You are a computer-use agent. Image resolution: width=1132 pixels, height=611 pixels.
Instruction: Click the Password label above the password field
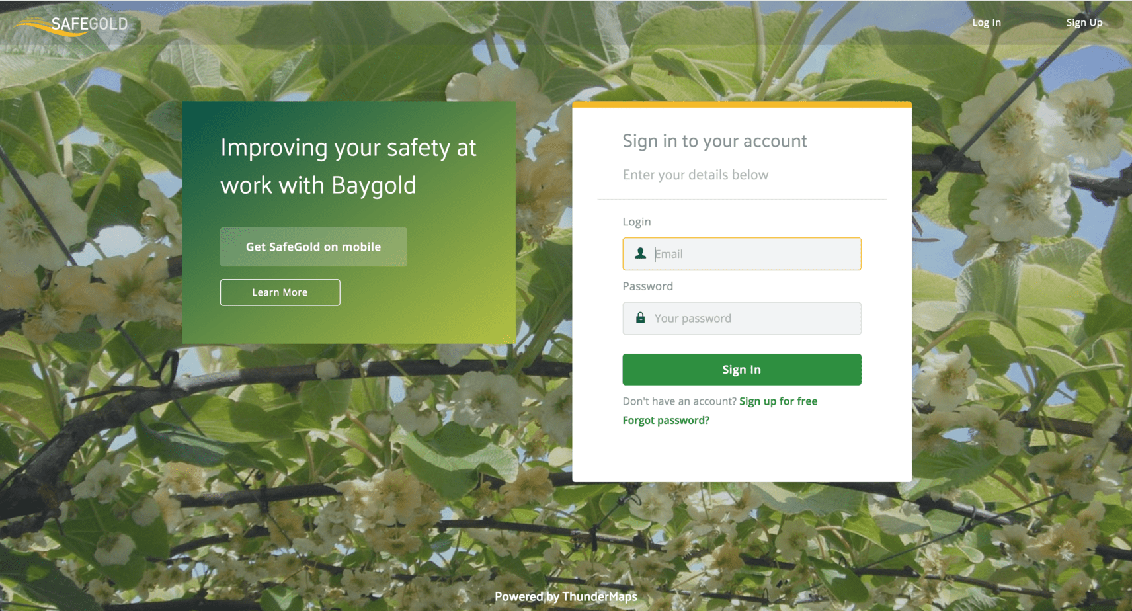(648, 286)
